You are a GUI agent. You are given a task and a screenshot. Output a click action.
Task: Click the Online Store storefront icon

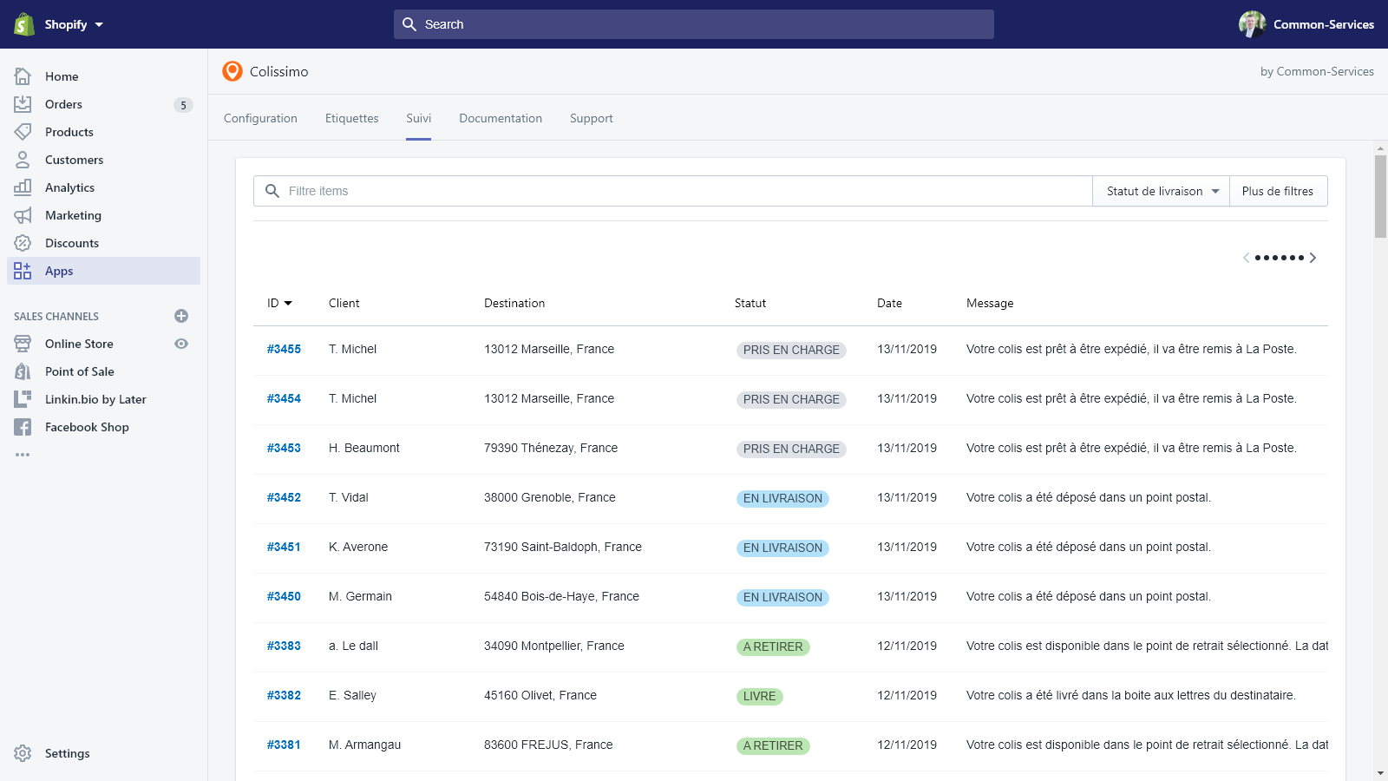point(23,344)
